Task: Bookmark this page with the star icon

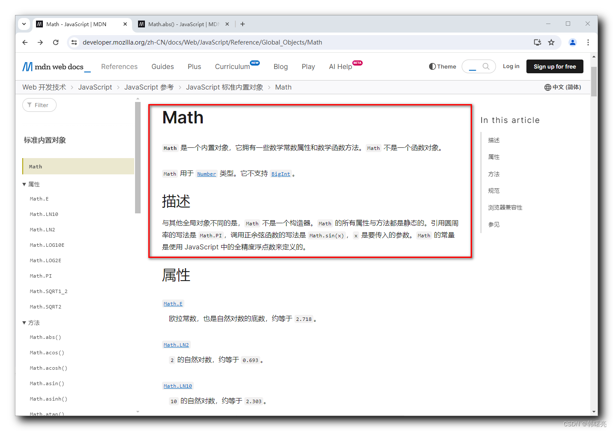Action: pyautogui.click(x=551, y=42)
